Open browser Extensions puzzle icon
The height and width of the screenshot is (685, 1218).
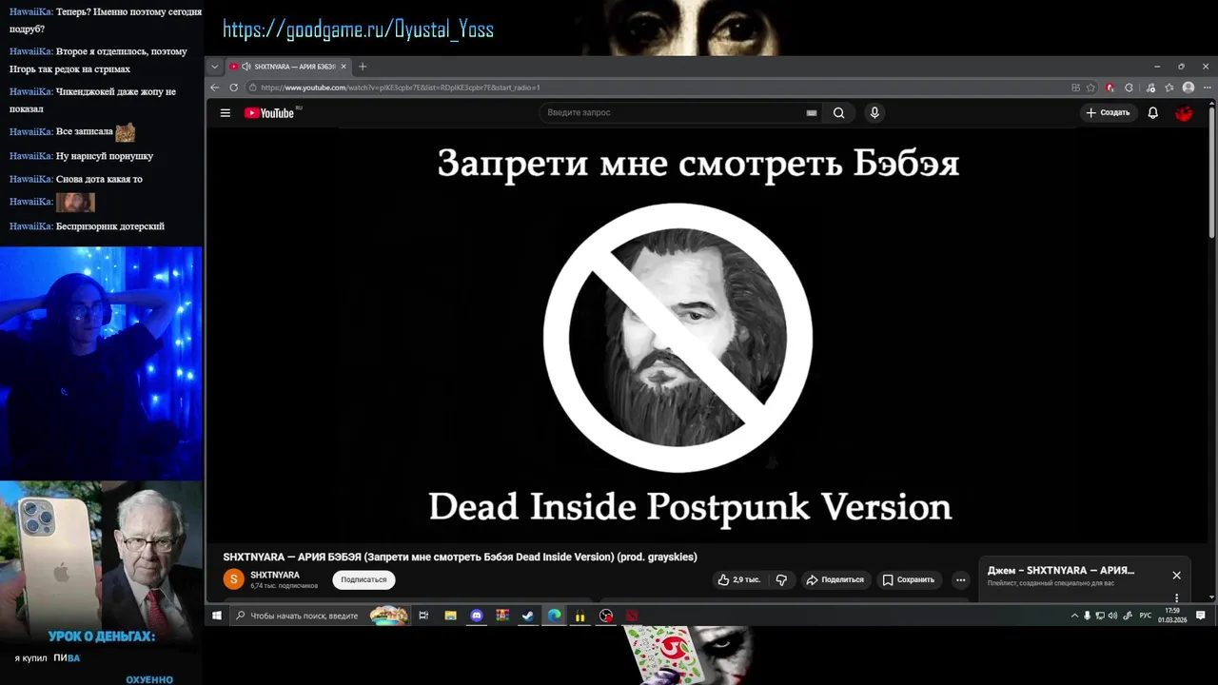point(1129,88)
